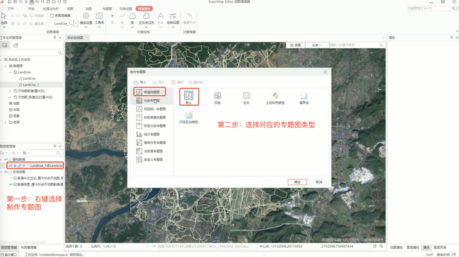Click the 确定 button to confirm
This screenshot has height=257, width=459.
click(297, 182)
